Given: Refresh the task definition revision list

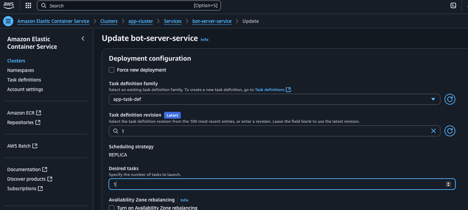Looking at the screenshot, I should [x=450, y=131].
